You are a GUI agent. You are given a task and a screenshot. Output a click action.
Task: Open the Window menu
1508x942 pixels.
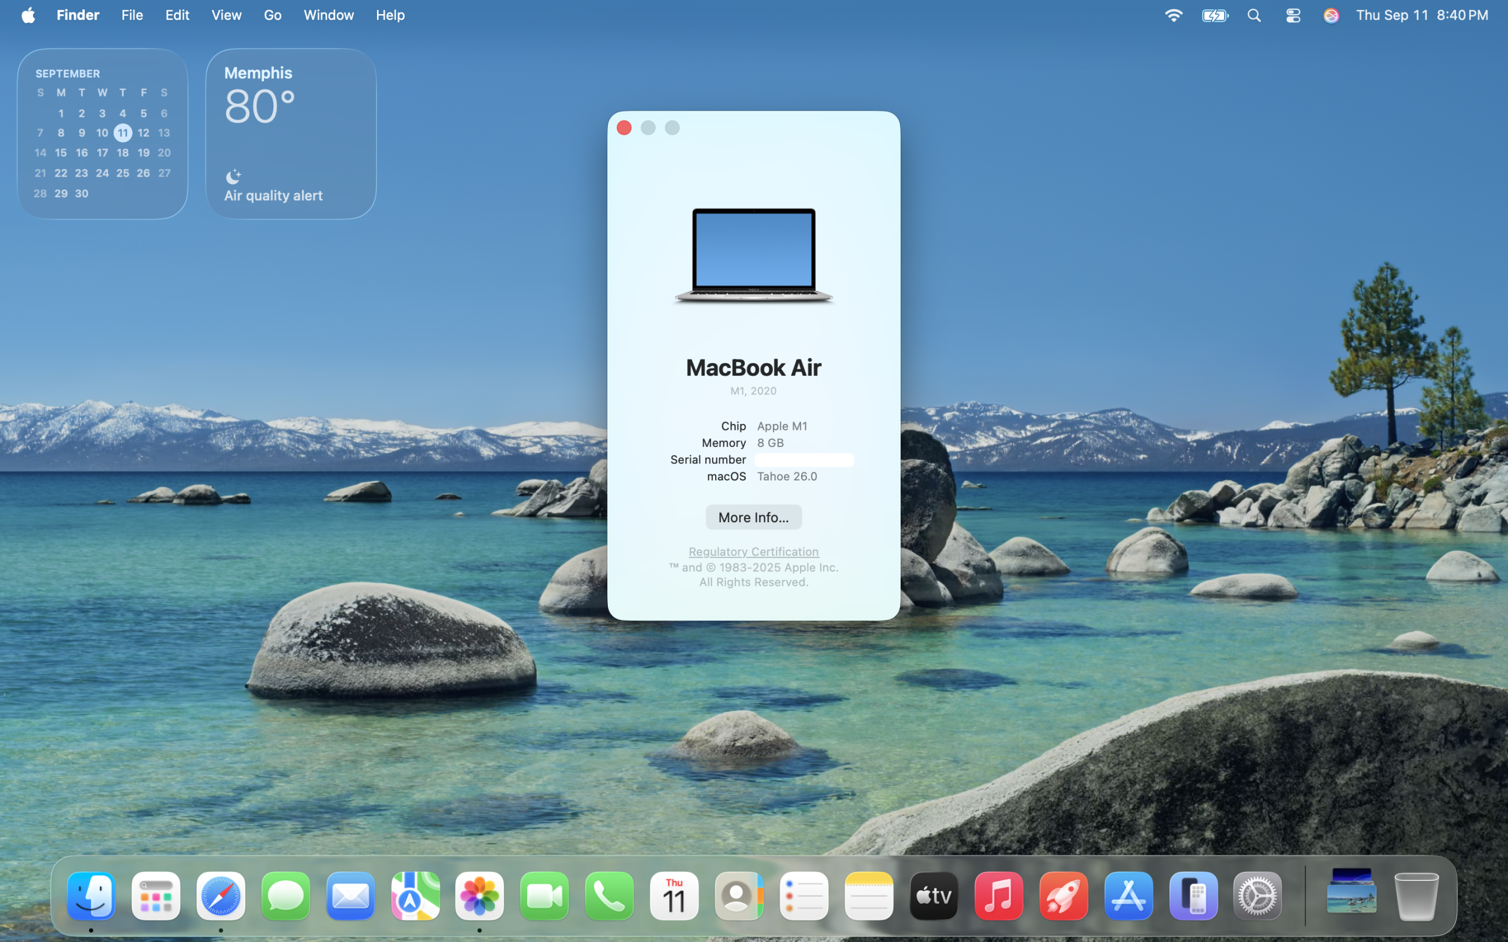pyautogui.click(x=328, y=15)
